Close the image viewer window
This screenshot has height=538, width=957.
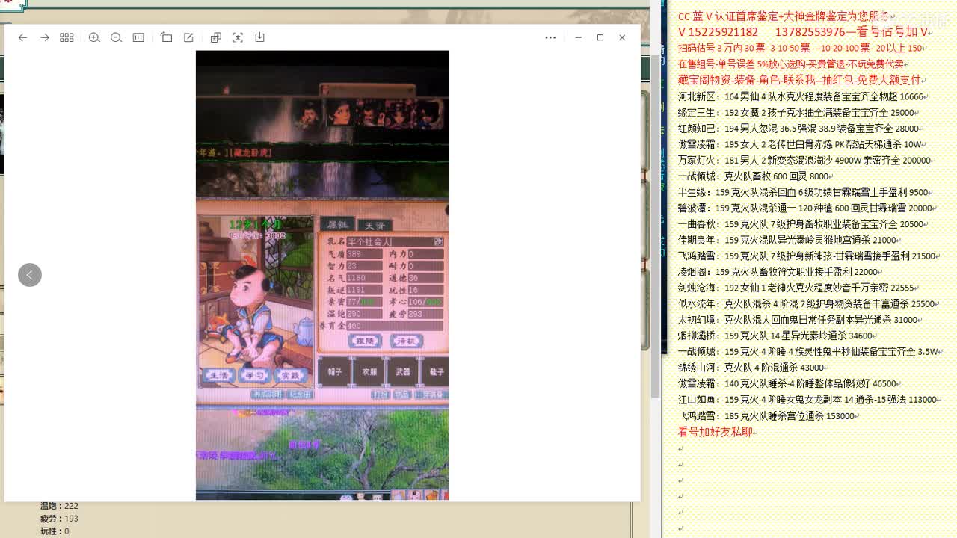click(x=622, y=37)
